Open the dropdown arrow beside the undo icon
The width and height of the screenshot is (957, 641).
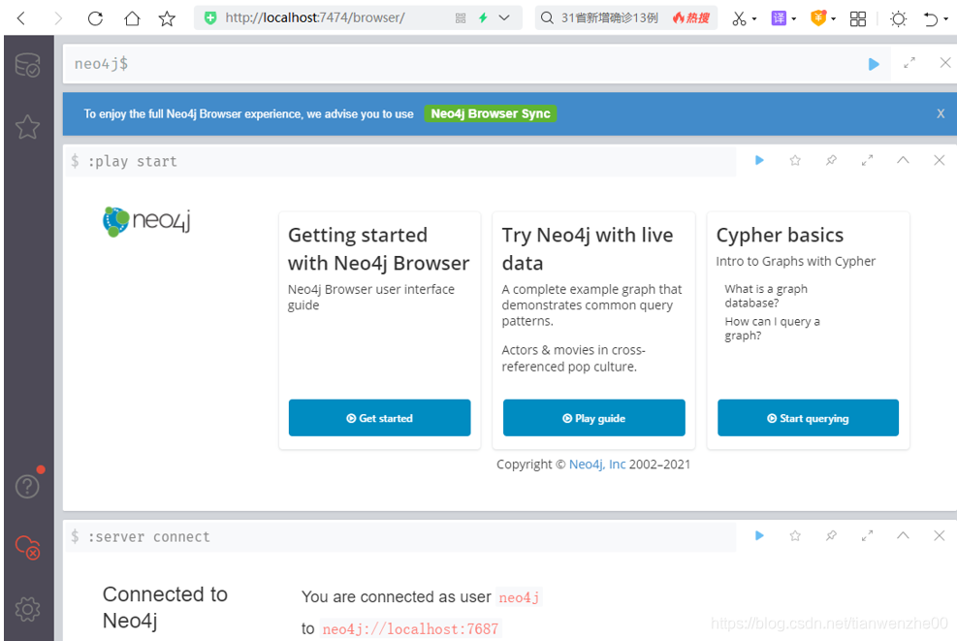(x=945, y=18)
